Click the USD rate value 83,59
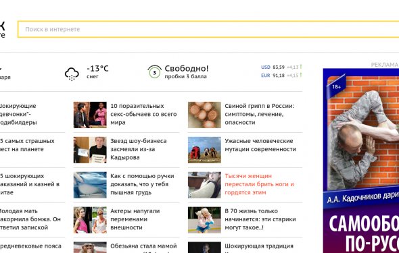 [279, 67]
